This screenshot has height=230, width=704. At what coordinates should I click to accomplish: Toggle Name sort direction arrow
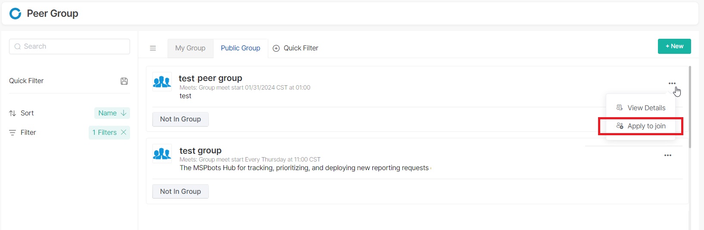click(x=124, y=113)
